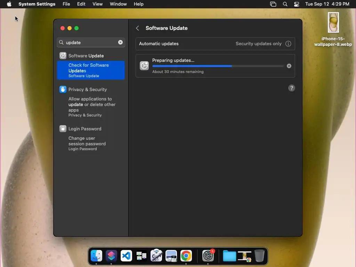Click the Stage Manager menu bar icon
Viewport: 356px width, 267px height.
(273, 4)
